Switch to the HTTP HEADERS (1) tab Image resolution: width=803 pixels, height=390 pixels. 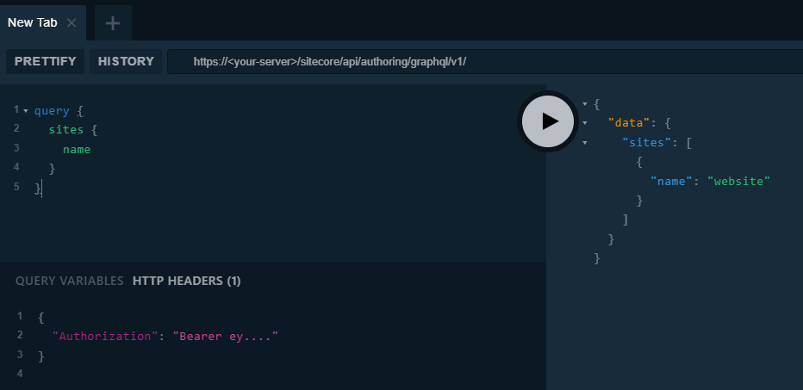pos(186,281)
